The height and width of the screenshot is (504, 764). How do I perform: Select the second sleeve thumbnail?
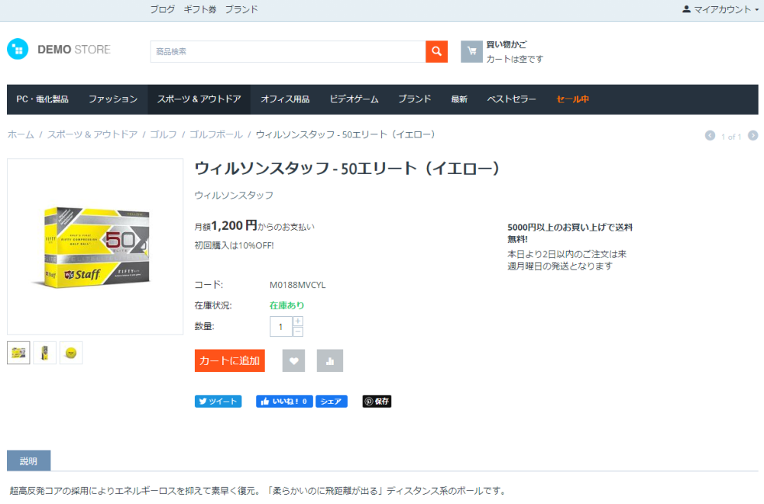(x=45, y=353)
